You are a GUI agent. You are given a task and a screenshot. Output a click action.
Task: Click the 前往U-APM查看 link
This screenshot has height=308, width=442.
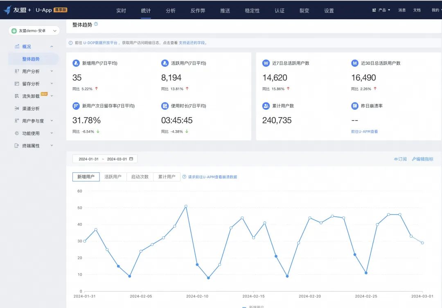(x=365, y=131)
